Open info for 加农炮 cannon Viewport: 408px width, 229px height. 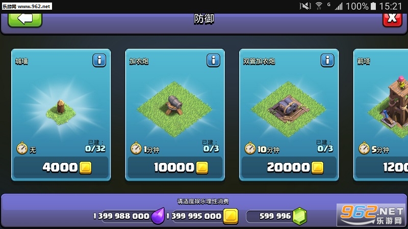click(x=213, y=60)
